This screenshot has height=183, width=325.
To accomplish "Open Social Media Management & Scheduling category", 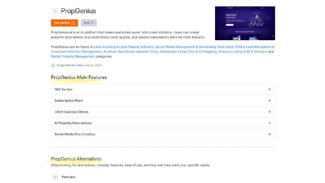I will click(x=186, y=47).
